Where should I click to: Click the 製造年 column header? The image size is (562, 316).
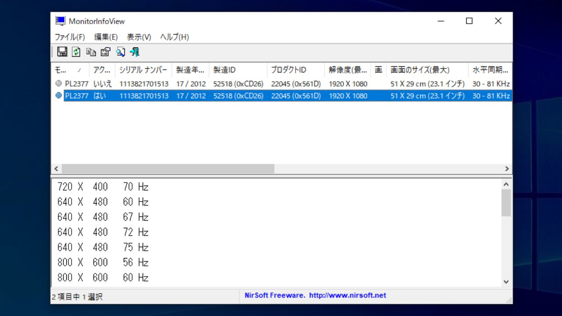(x=190, y=70)
